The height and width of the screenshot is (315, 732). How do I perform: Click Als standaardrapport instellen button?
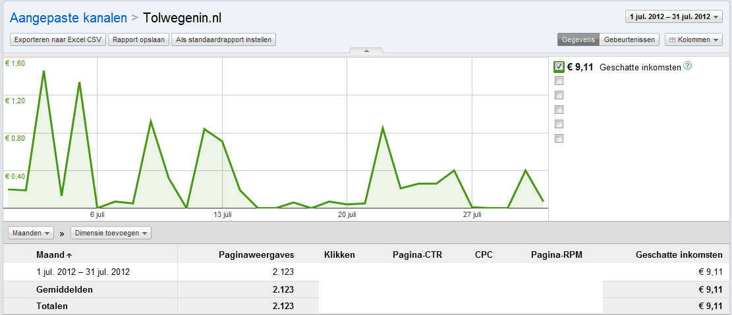[x=224, y=39]
